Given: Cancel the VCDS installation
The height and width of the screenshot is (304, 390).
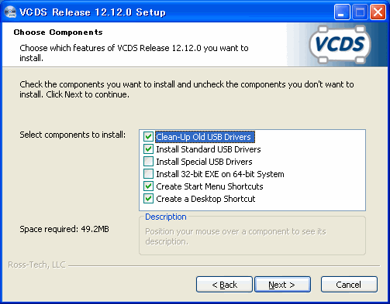Looking at the screenshot, I should [x=349, y=285].
